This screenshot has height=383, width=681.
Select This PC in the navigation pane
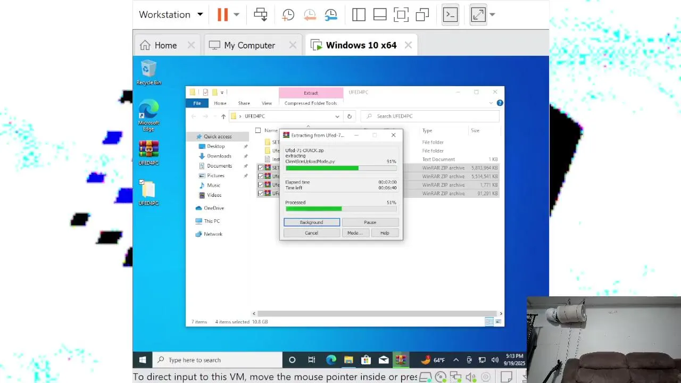211,221
